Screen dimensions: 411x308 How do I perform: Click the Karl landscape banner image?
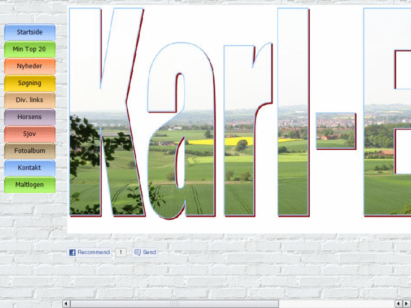tap(239, 119)
